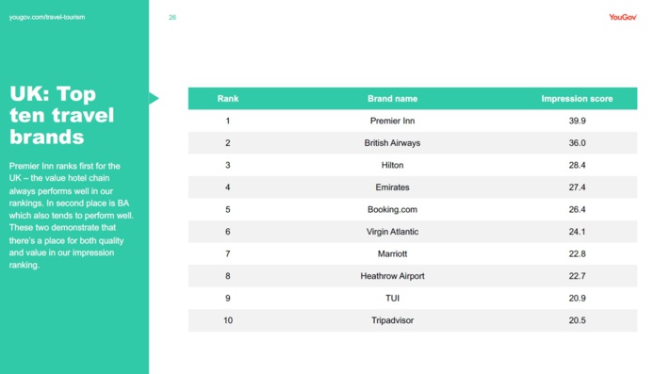Select the page number 26
This screenshot has width=654, height=374.
click(172, 18)
